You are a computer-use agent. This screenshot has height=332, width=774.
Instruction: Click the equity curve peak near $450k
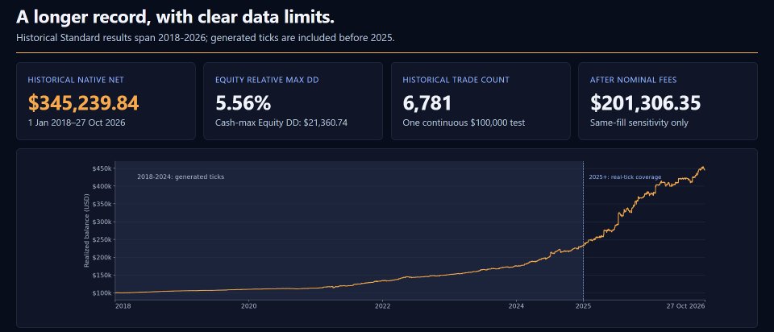coord(702,168)
